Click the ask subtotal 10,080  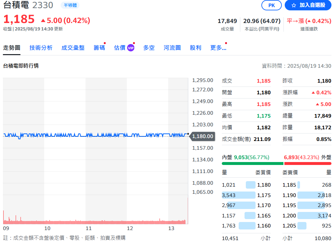pyautogui.click(x=323, y=239)
